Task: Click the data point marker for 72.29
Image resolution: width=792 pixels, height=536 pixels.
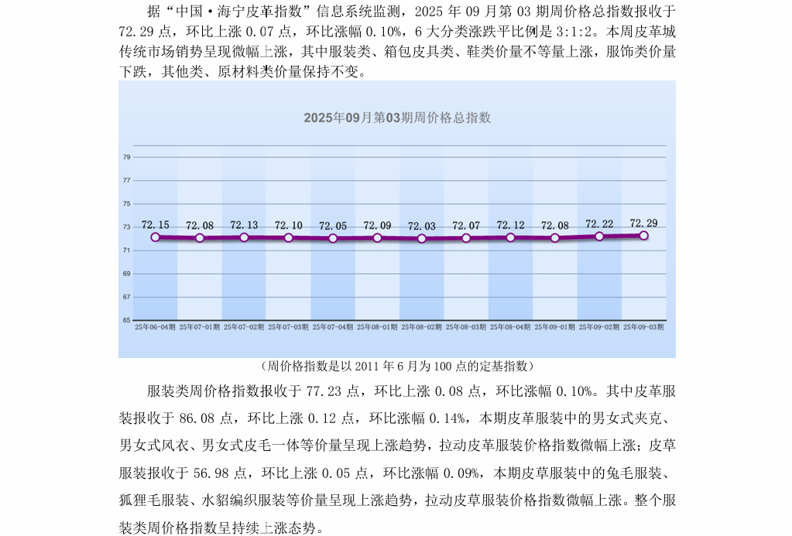Action: pyautogui.click(x=643, y=236)
